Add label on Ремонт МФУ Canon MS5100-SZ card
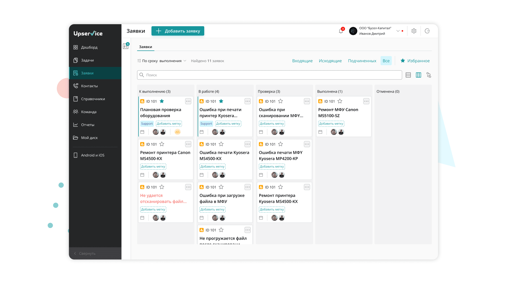Image resolution: width=506 pixels, height=284 pixels. (x=331, y=124)
